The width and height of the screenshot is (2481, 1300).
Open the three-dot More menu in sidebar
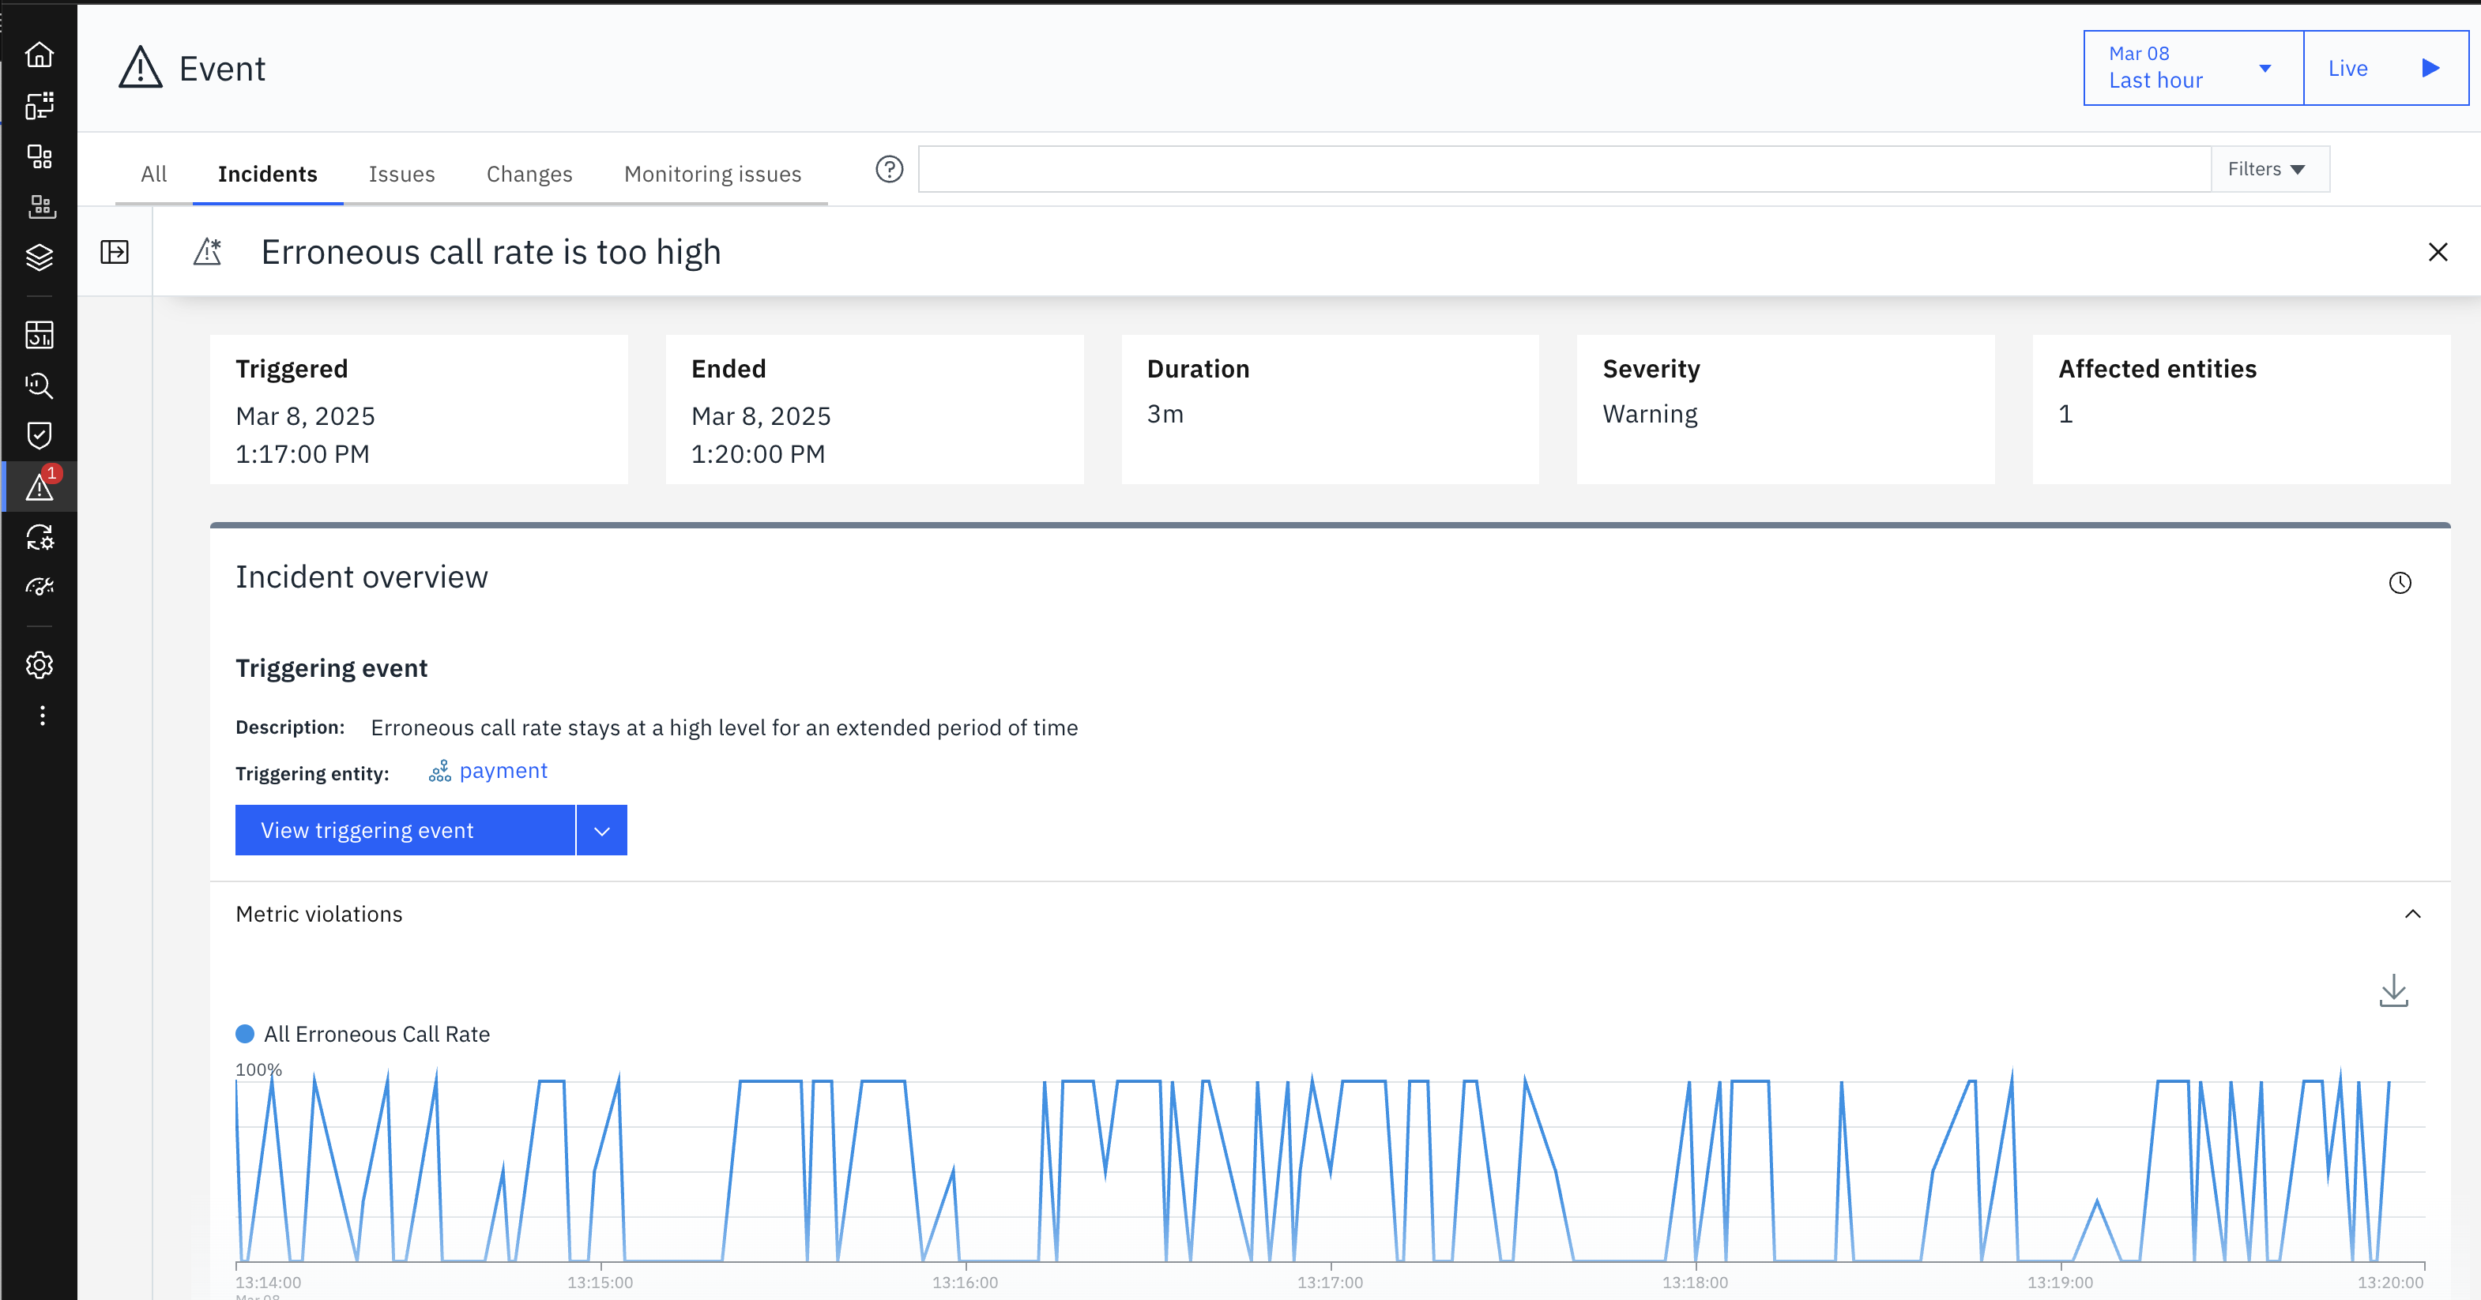click(43, 716)
